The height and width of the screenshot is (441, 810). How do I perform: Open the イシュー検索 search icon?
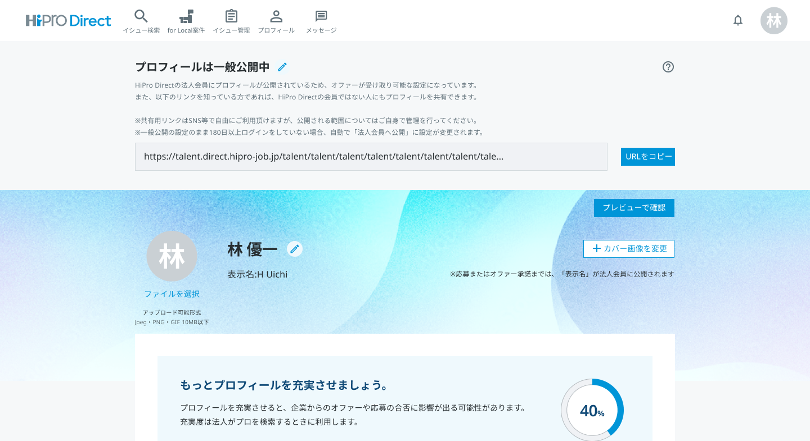pos(141,16)
